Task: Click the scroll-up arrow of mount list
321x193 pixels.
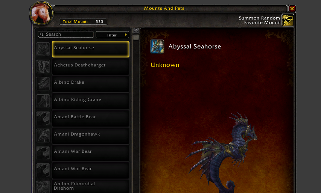Action: (x=136, y=31)
